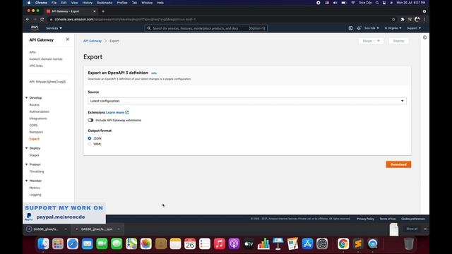Open Chrome profile avatar
452x254 pixels.
pos(417,19)
